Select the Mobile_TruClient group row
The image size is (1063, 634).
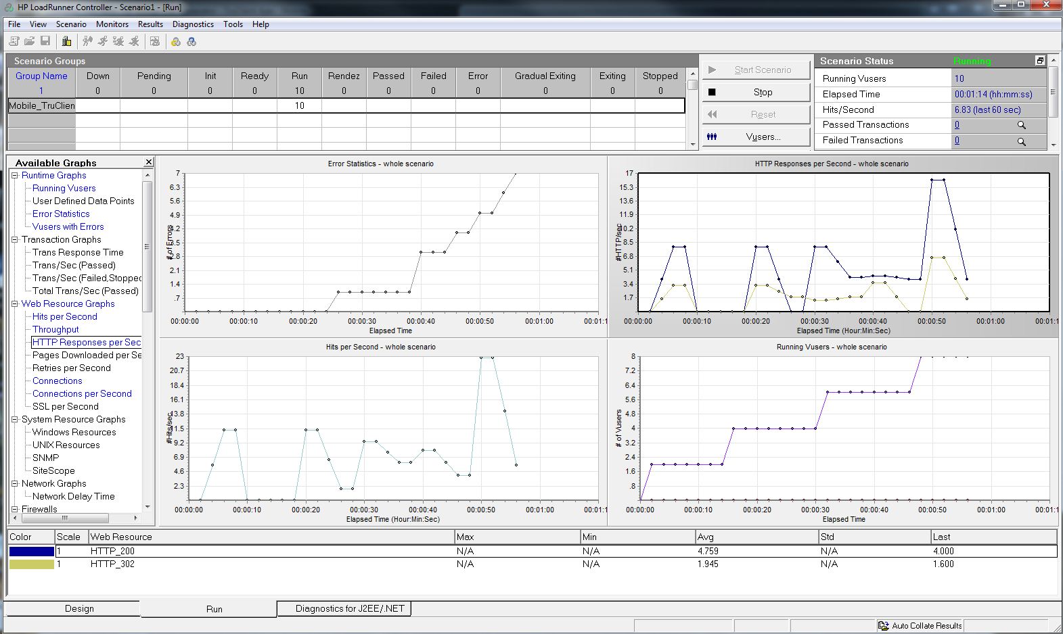(x=346, y=106)
